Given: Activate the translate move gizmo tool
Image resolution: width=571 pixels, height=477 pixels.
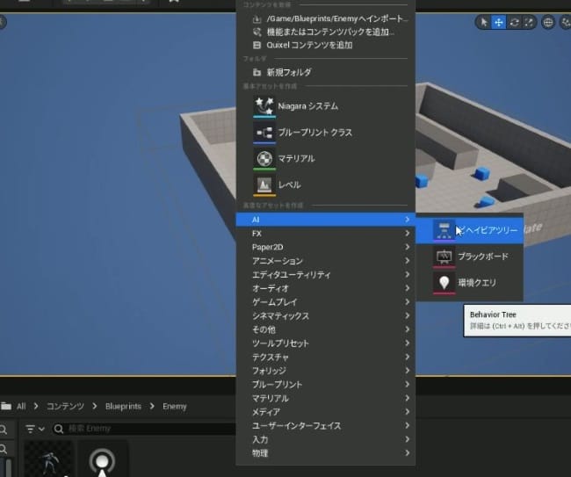Looking at the screenshot, I should coord(499,22).
